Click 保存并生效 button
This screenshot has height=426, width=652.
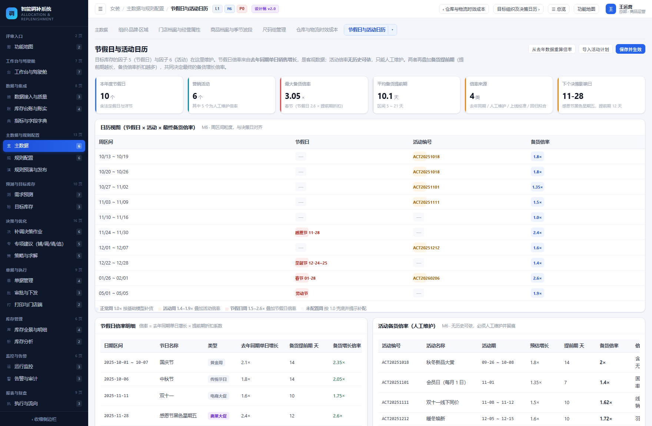pyautogui.click(x=631, y=49)
